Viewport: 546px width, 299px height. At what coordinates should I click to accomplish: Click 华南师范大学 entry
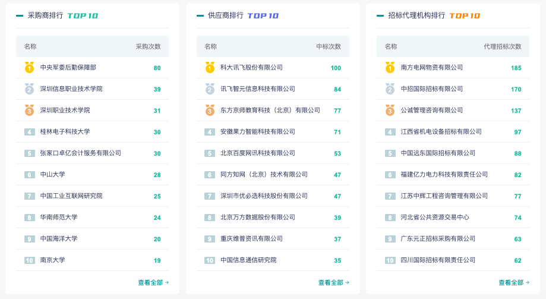pyautogui.click(x=59, y=217)
